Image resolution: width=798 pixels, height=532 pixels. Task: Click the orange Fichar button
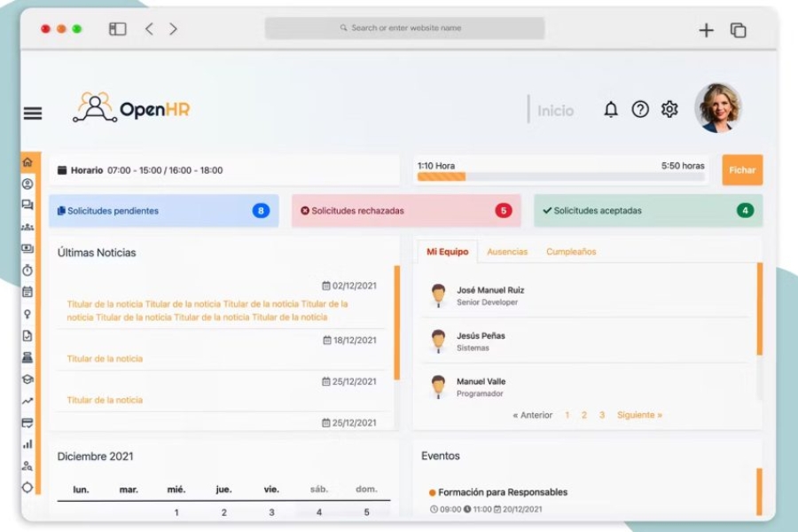tap(741, 170)
